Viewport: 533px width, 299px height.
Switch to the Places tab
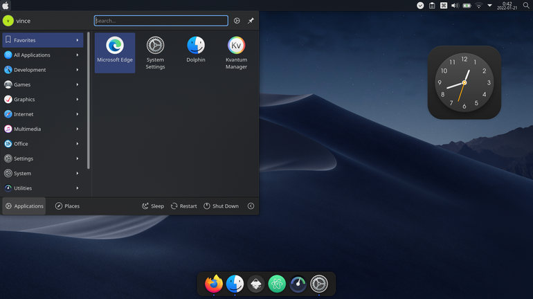pyautogui.click(x=67, y=206)
